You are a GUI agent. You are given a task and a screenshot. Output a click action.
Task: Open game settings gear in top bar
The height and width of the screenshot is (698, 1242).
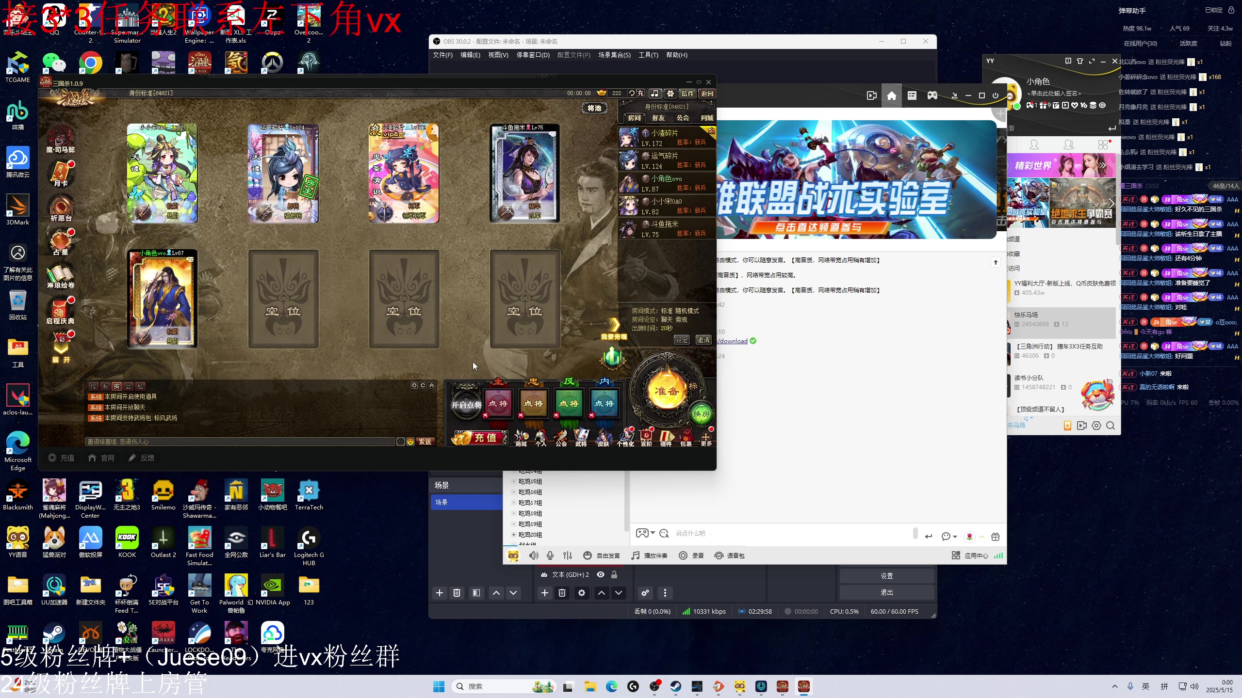(670, 93)
